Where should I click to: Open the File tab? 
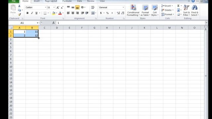click(x=14, y=1)
